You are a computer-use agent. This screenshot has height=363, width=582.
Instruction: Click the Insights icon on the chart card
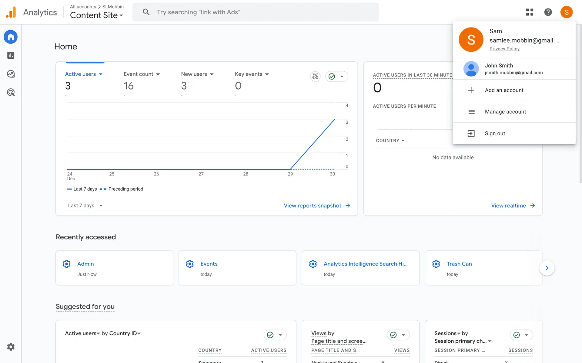point(315,77)
